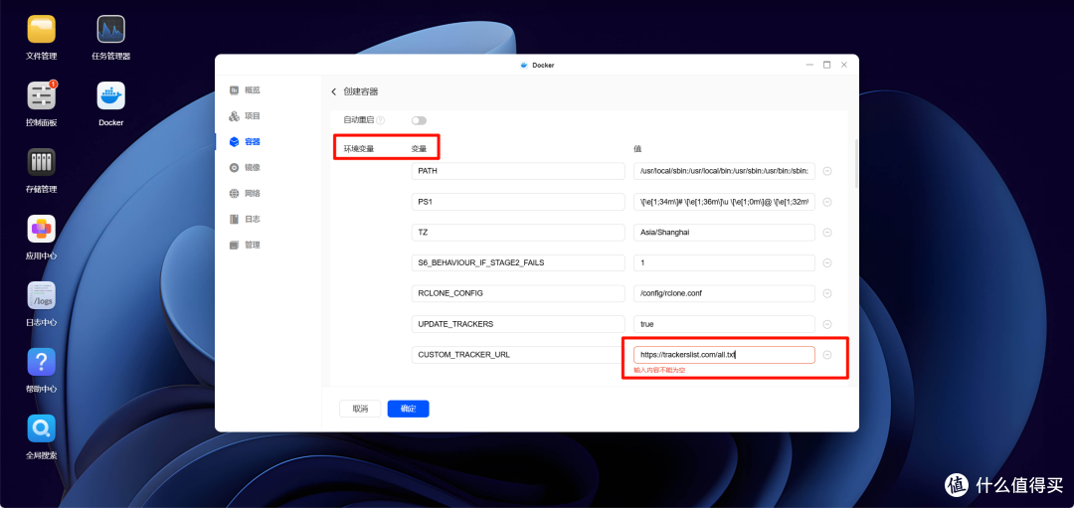This screenshot has width=1074, height=508.
Task: Click the PATH variable name field
Action: point(518,171)
